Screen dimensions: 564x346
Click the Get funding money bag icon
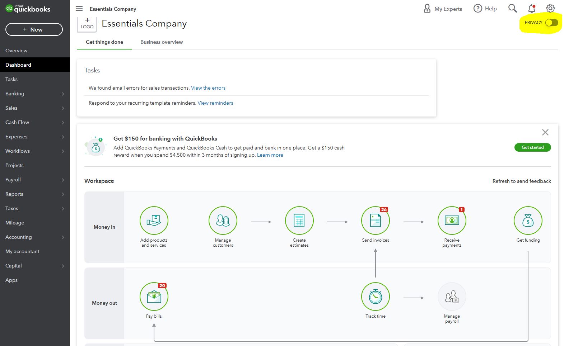coord(528,221)
